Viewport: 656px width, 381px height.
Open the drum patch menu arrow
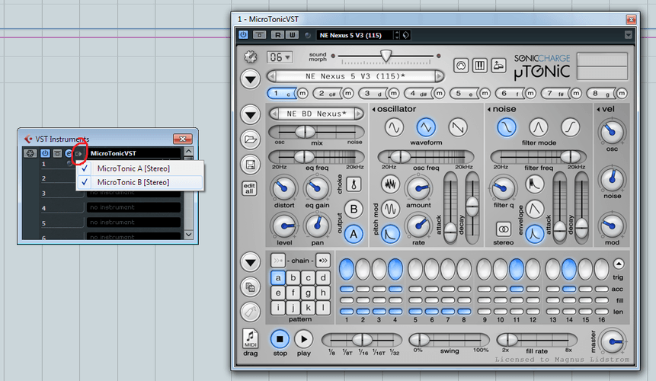250,114
